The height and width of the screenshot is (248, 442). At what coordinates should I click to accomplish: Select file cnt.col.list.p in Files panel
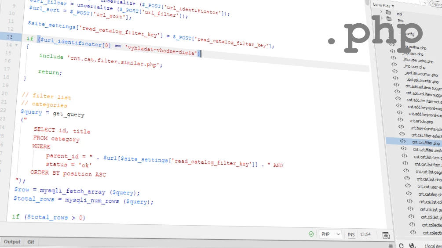pos(431,217)
